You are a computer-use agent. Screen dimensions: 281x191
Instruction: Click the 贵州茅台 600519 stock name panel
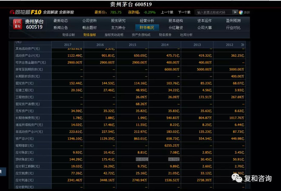[34, 24]
